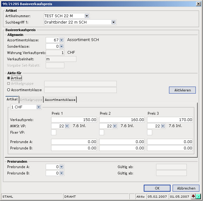The image size is (203, 201).
Task: Open MWSt VP dropdown for Preis 2
Action: (115, 126)
